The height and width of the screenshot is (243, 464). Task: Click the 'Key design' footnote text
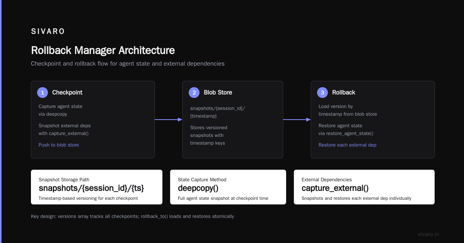[133, 216]
